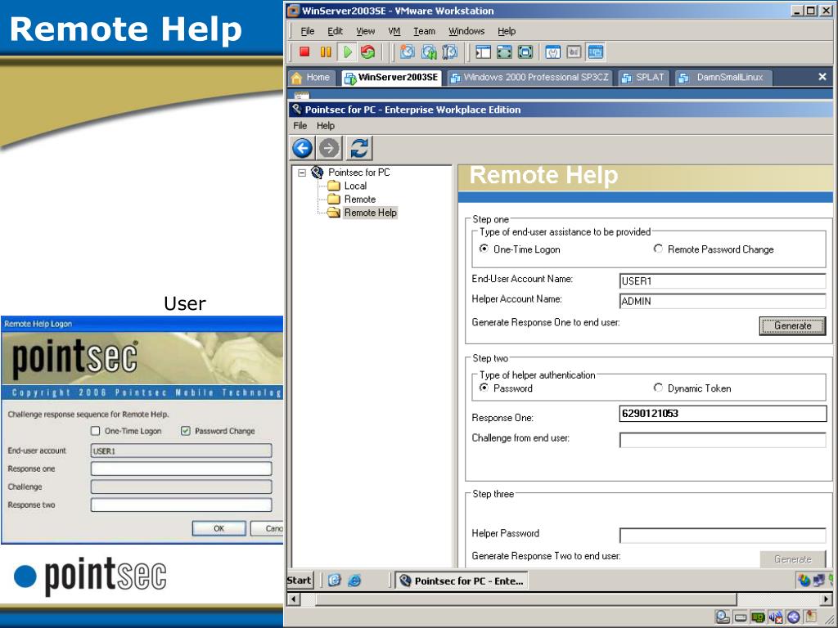Open the Pointsec Help menu
The image size is (838, 628).
(x=326, y=125)
